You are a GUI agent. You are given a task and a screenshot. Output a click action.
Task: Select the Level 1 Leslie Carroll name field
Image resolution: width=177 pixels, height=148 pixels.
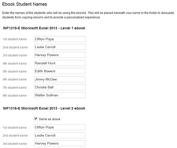coord(60,47)
